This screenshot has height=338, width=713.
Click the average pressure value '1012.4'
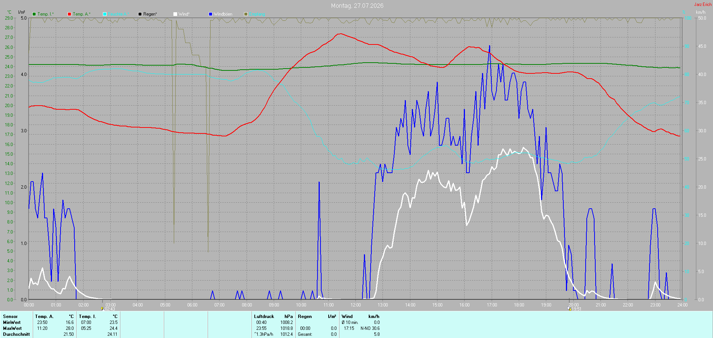pos(287,334)
